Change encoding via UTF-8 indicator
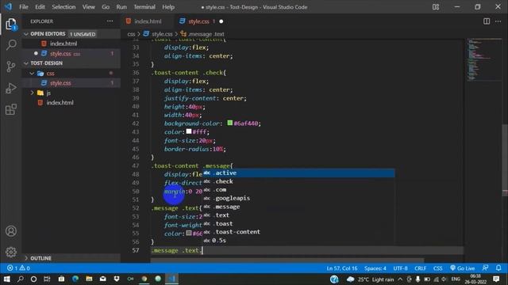The height and width of the screenshot is (285, 508). [x=400, y=268]
